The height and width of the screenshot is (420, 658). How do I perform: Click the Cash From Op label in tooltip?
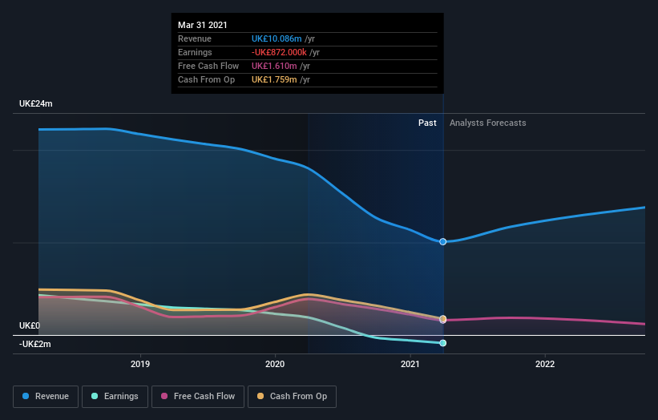coord(207,79)
